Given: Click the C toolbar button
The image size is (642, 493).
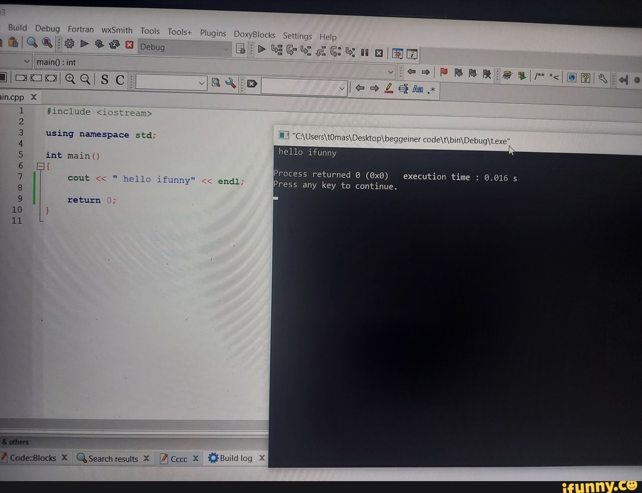Looking at the screenshot, I should pos(119,80).
